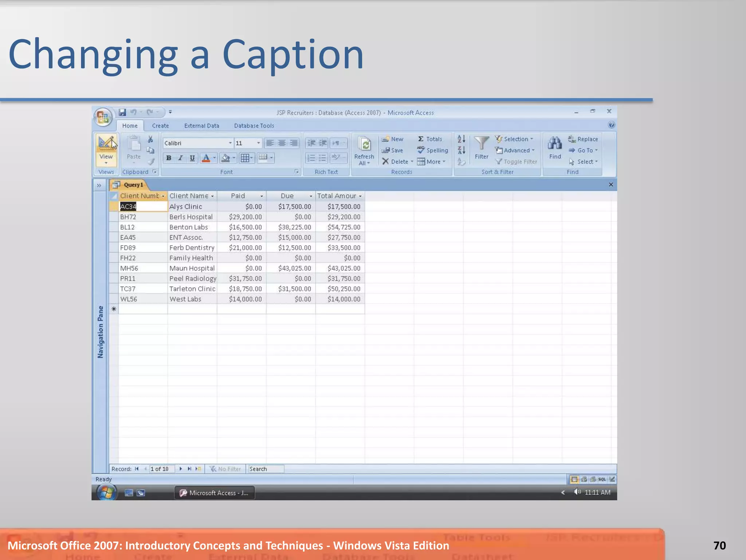746x560 pixels.
Task: Open the Due column filter arrow
Action: pyautogui.click(x=311, y=196)
